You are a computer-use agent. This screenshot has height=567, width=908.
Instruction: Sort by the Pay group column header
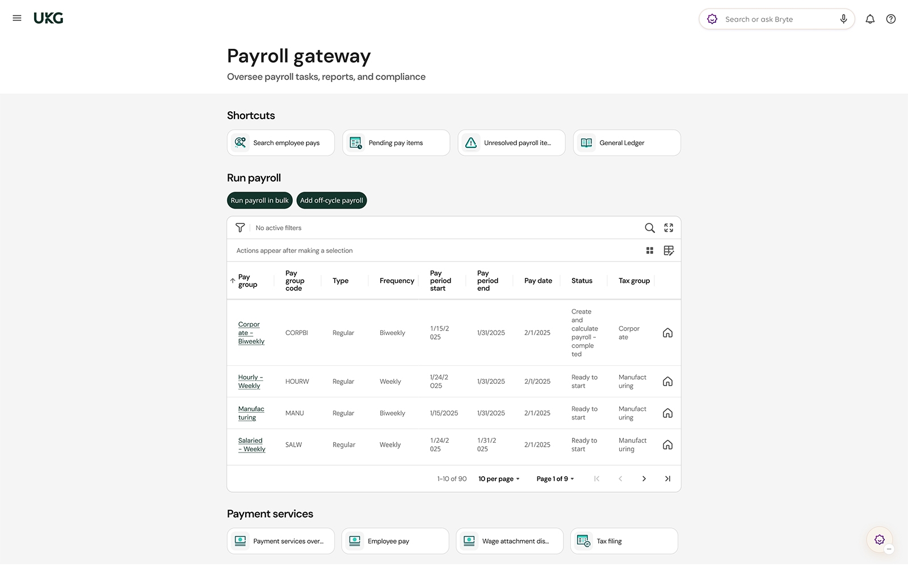(247, 281)
